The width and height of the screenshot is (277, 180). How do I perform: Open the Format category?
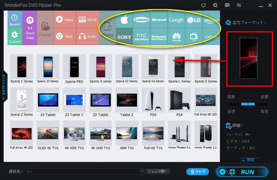click(x=45, y=28)
